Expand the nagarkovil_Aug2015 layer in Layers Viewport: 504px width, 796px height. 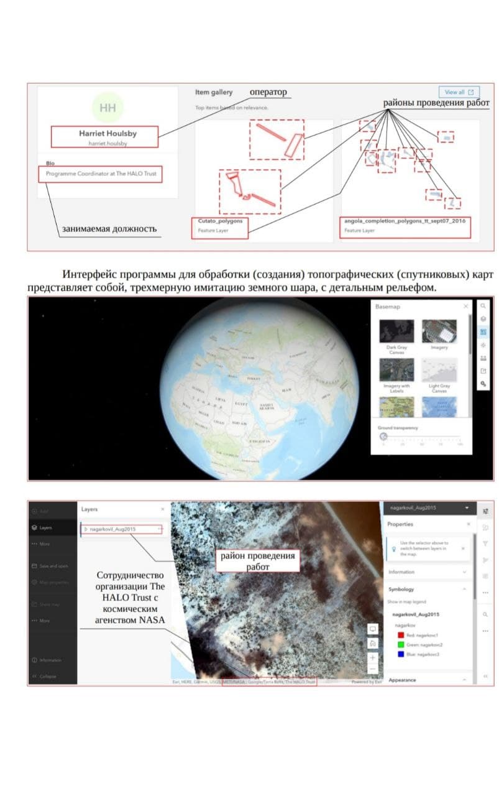click(86, 529)
